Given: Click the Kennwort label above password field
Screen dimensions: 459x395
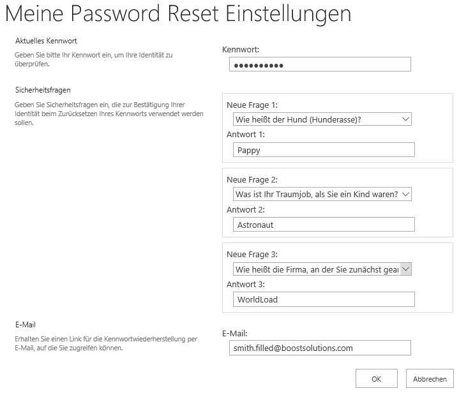Looking at the screenshot, I should 241,49.
